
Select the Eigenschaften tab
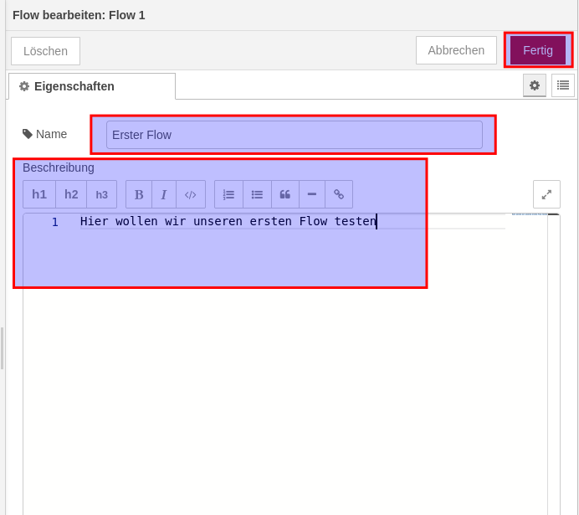pyautogui.click(x=91, y=86)
